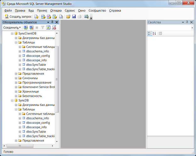Open the Сервис menu
Image resolution: width=196 pixels, height=156 pixels.
(70, 10)
